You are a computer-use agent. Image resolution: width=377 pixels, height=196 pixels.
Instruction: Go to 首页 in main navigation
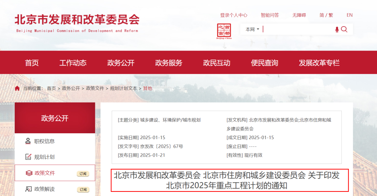(x=32, y=63)
